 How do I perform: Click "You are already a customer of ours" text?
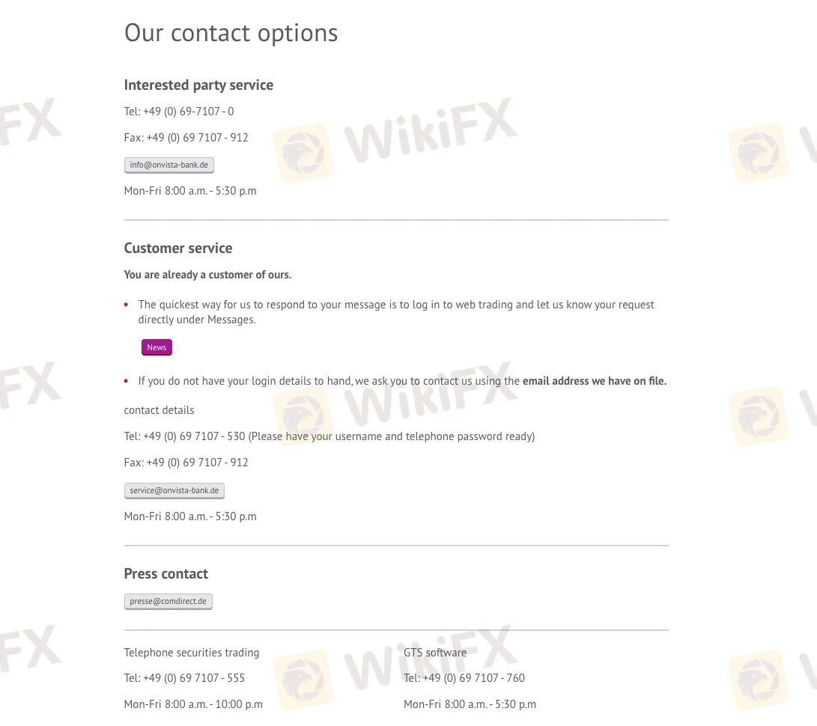[x=207, y=275]
